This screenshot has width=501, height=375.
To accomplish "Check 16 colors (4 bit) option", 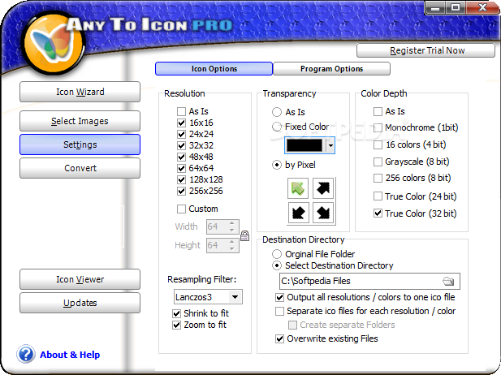I will point(378,145).
